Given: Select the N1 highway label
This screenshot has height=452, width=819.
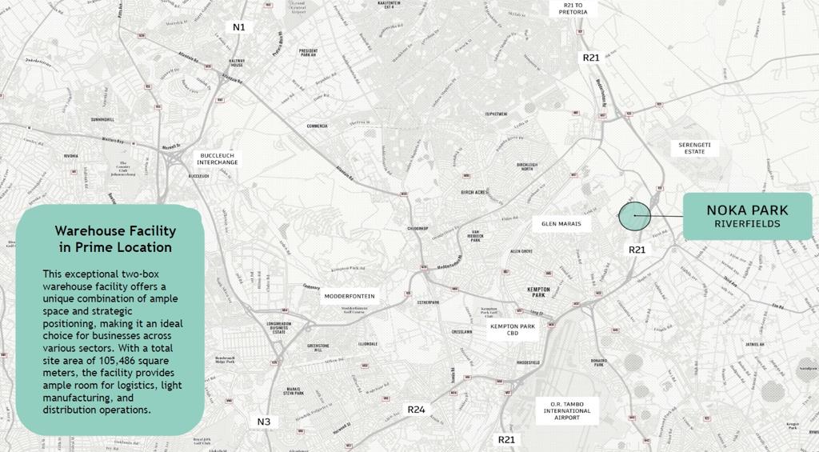Looking at the screenshot, I should [238, 27].
